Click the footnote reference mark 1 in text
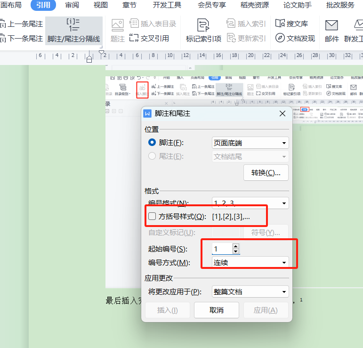The width and height of the screenshot is (363, 348). tap(301, 299)
